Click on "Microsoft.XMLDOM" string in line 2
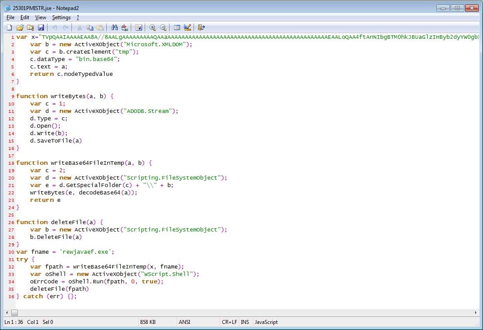Screen dimensions: 483x330 pos(155,44)
